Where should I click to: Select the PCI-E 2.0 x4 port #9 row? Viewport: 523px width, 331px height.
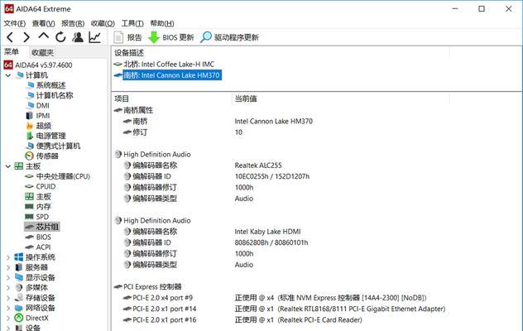162,298
